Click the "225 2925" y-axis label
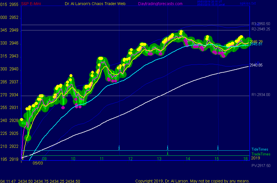Screen dimensions: 277x183 pyautogui.click(x=9, y=133)
